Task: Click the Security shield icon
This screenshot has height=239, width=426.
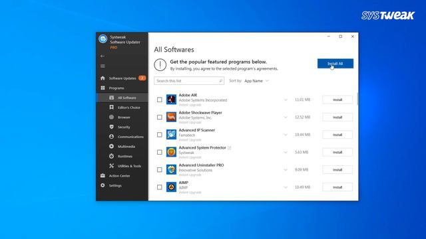Action: click(x=112, y=127)
